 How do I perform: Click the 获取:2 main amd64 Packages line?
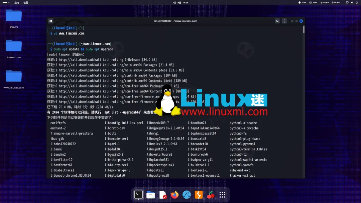coord(111,65)
